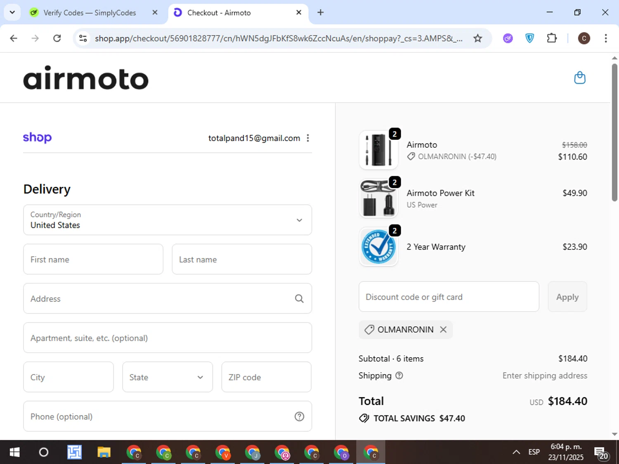619x464 pixels.
Task: Click the Airmoto Power Kit name
Action: pyautogui.click(x=440, y=193)
